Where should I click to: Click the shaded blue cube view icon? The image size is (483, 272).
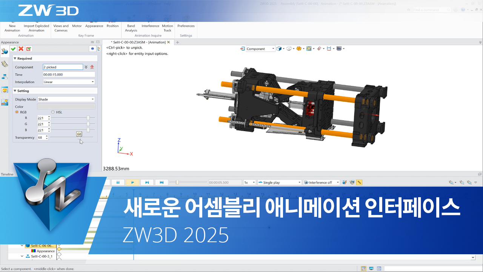[279, 49]
